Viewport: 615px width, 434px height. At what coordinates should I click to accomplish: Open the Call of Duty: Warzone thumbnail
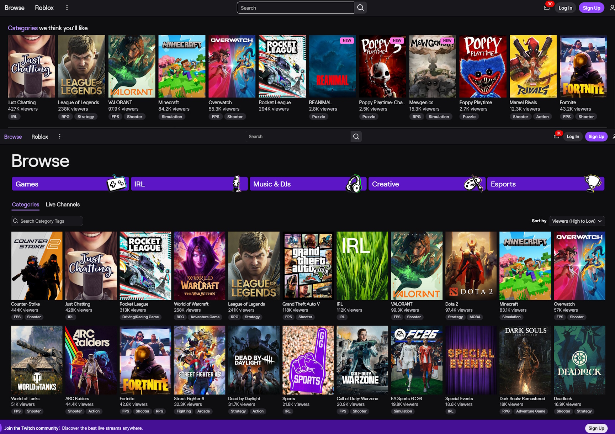pyautogui.click(x=362, y=360)
